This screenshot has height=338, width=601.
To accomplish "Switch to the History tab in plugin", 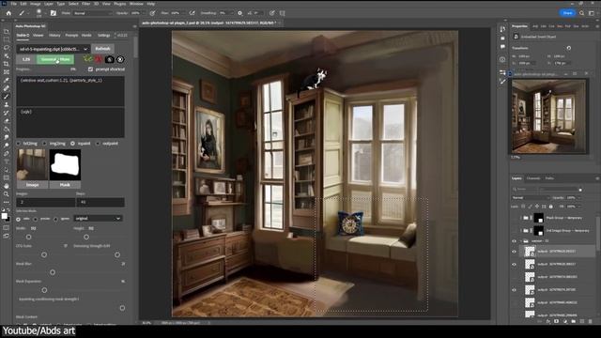I will (54, 36).
